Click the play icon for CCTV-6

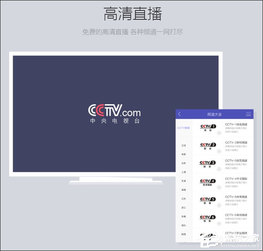pyautogui.click(x=219, y=223)
